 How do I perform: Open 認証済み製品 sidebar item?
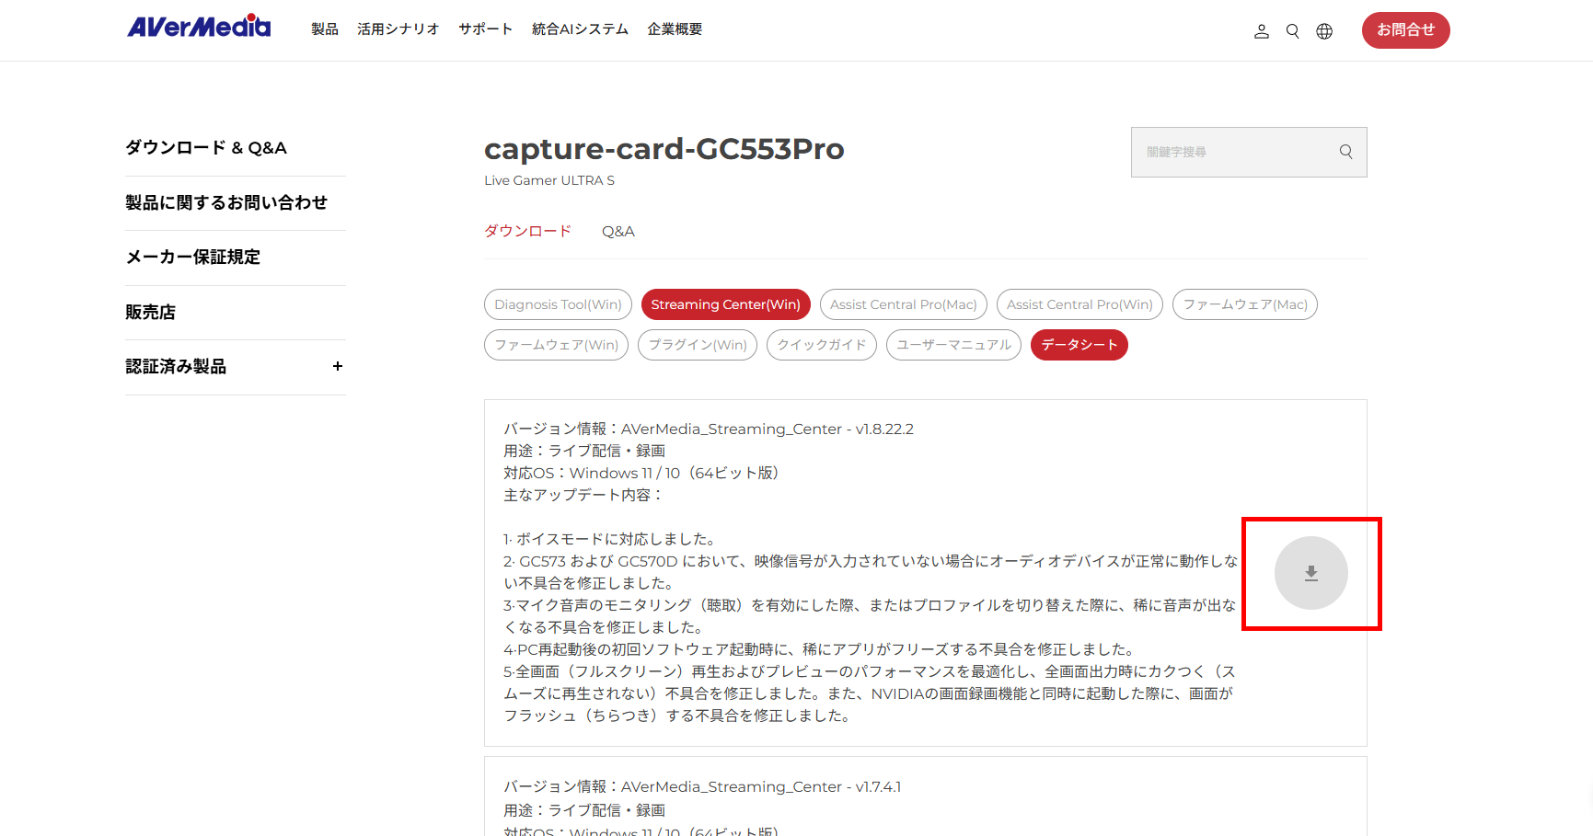click(x=176, y=366)
